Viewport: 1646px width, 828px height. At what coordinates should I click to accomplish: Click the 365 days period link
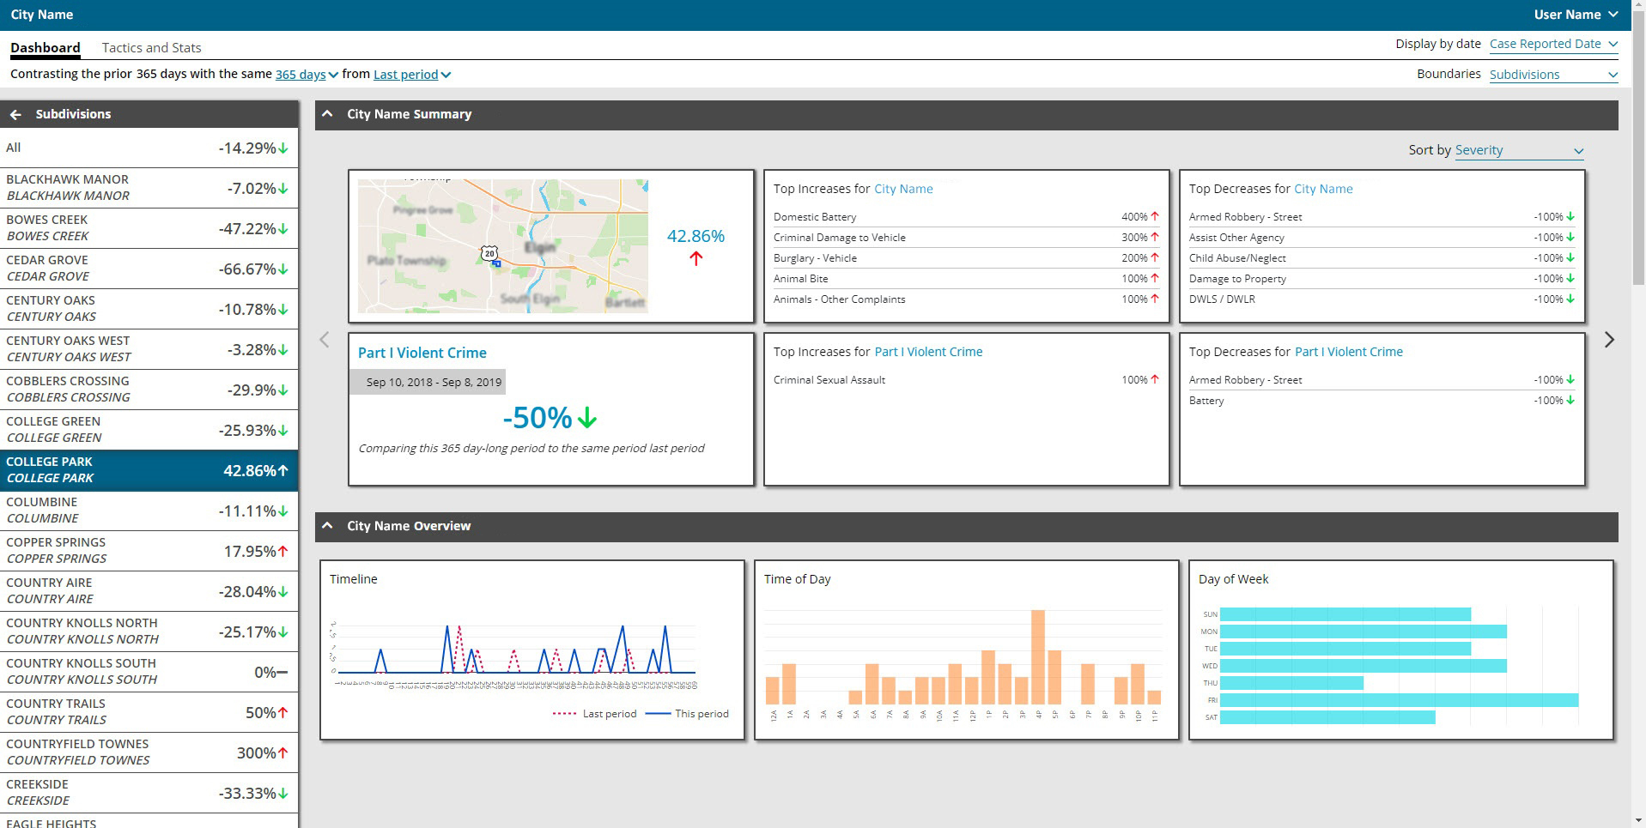point(301,75)
